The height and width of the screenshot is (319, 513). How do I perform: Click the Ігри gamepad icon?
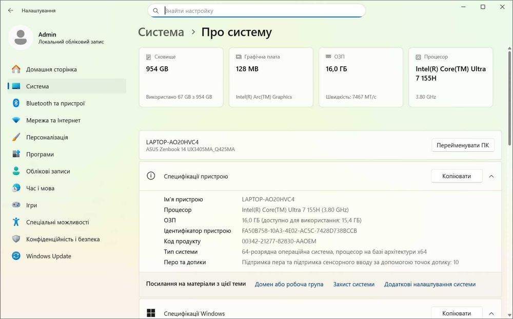pos(16,205)
